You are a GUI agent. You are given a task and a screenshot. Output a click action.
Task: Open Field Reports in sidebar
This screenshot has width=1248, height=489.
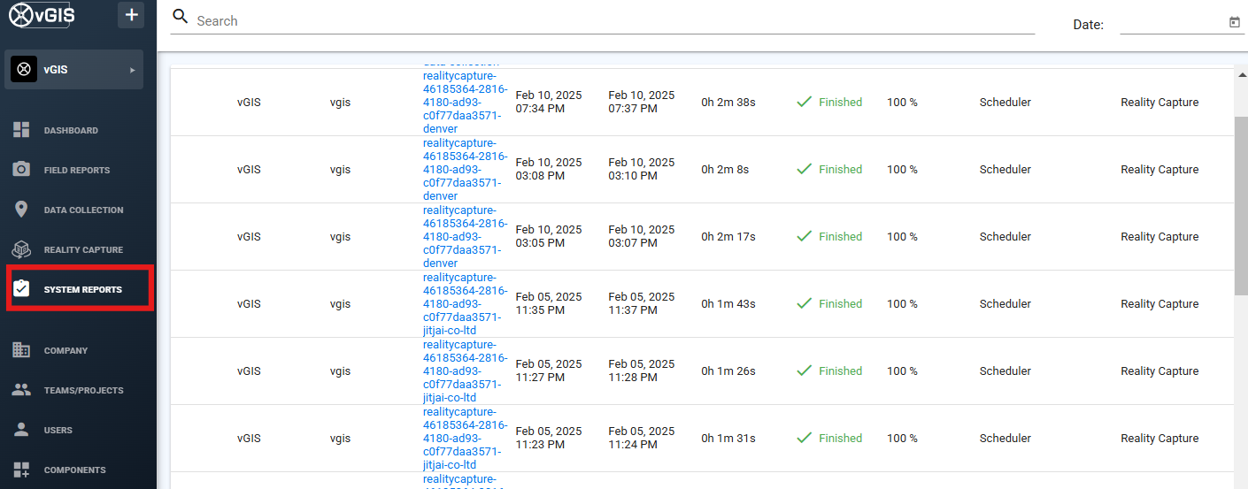[77, 170]
